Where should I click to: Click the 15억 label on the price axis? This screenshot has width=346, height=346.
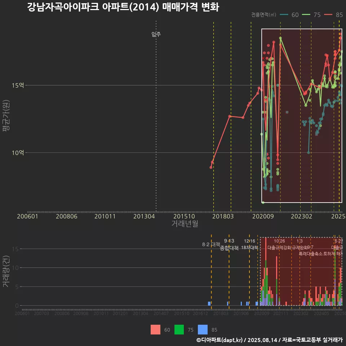[x=18, y=85]
